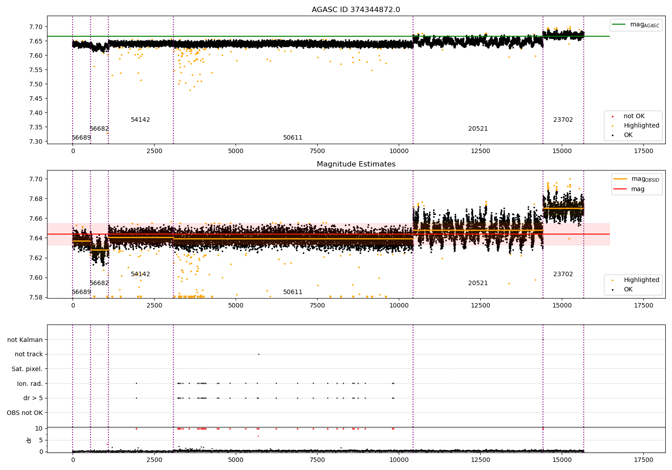Click OBSID label 54142 in top plot

[x=140, y=120]
